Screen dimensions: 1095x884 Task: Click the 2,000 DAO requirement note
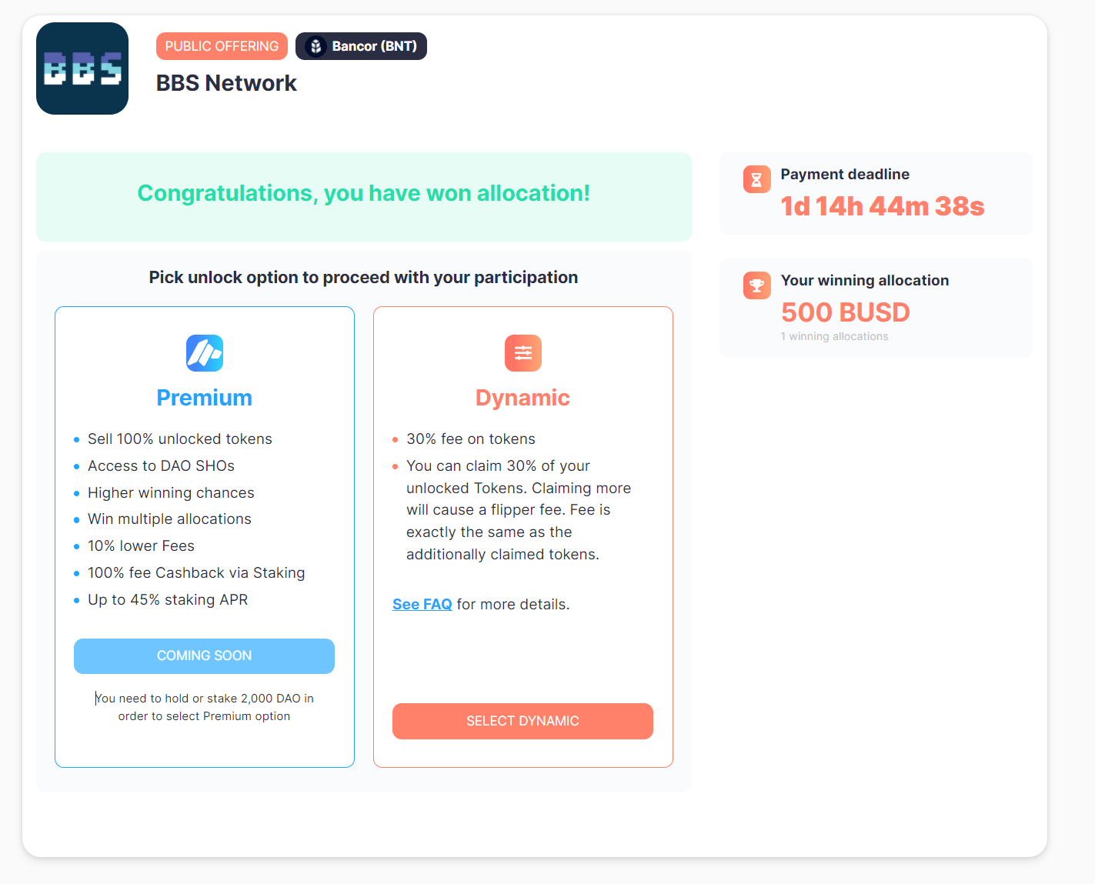[x=205, y=707]
